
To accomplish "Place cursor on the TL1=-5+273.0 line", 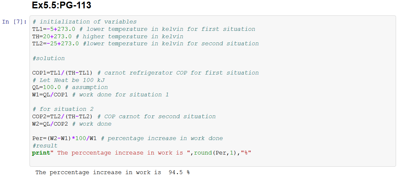I will tap(144, 29).
